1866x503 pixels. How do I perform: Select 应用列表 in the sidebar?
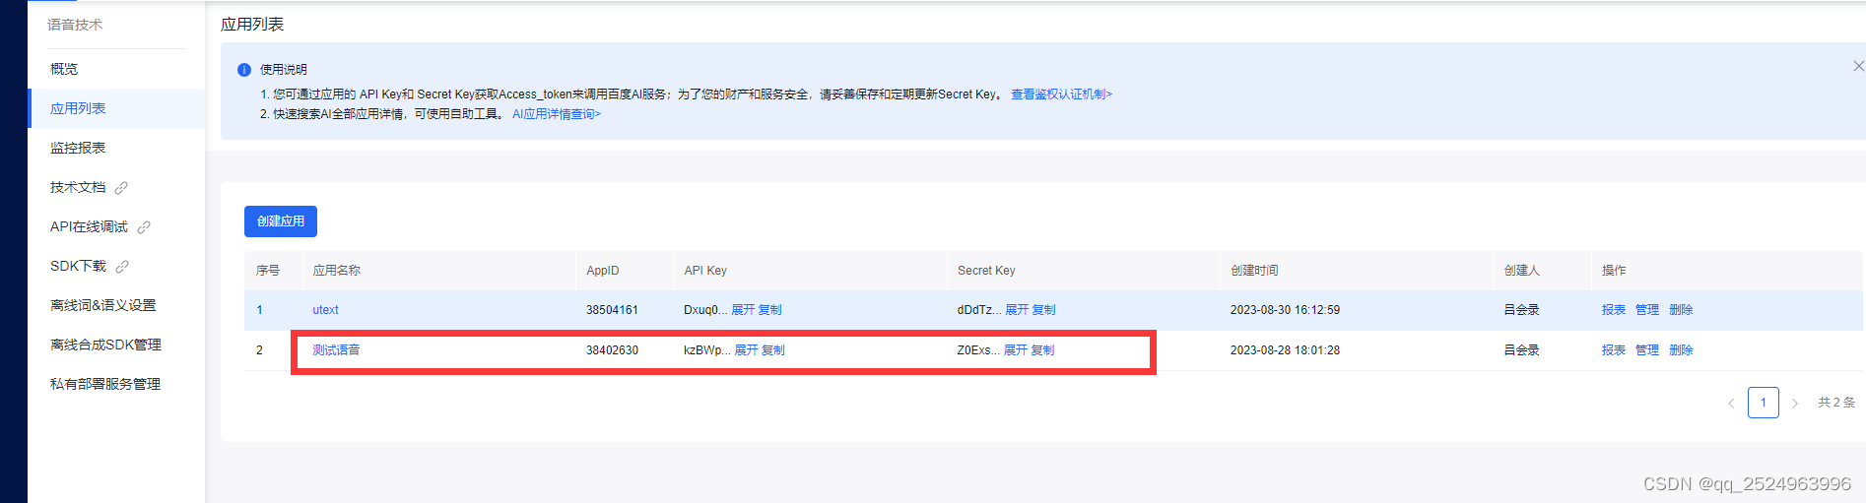pos(78,108)
